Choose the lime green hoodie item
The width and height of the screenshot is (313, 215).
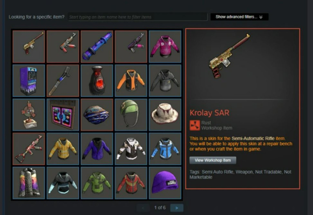click(x=97, y=183)
